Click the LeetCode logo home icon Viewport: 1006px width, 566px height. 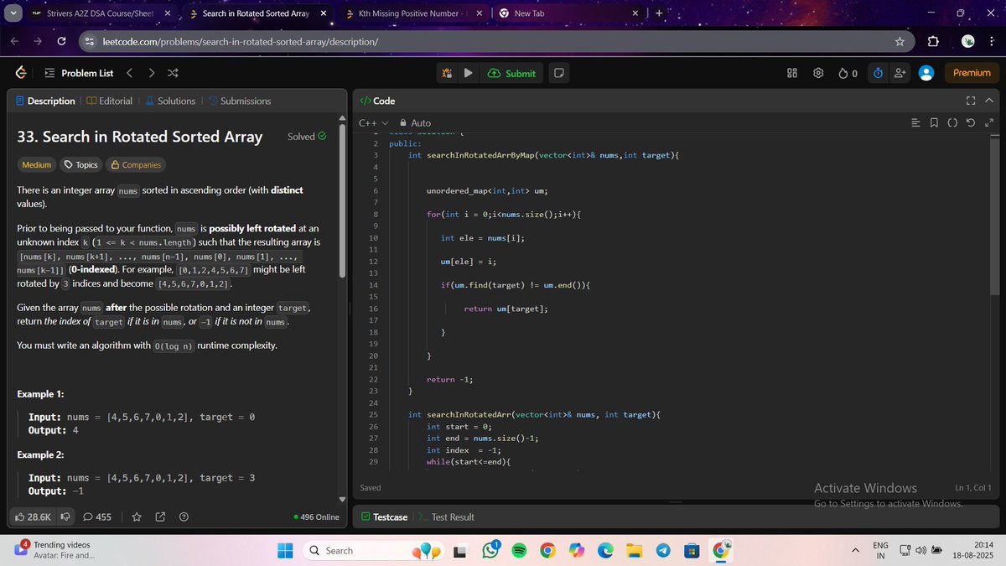point(20,73)
